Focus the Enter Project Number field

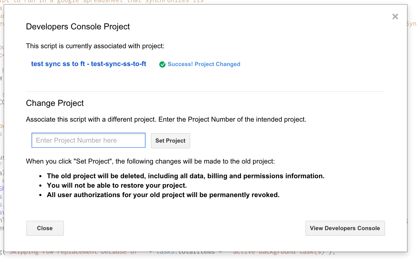coord(89,140)
